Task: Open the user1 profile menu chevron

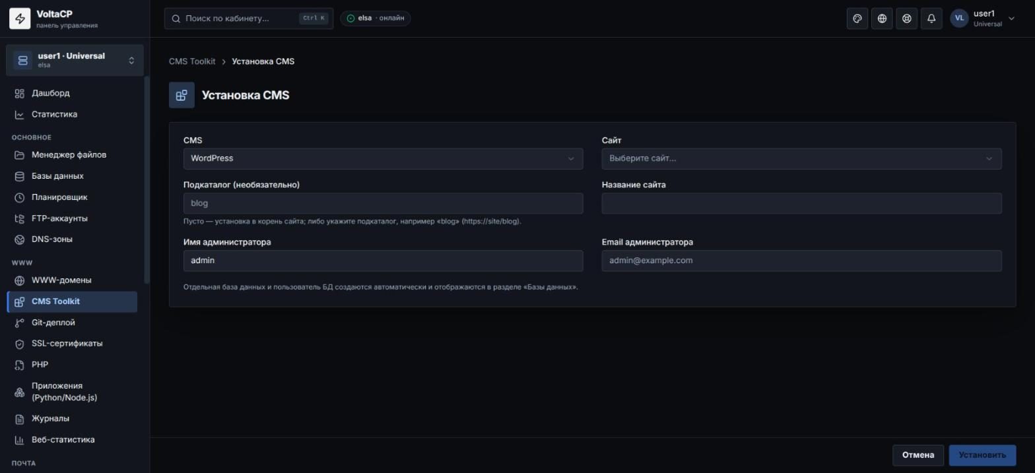Action: tap(1011, 18)
